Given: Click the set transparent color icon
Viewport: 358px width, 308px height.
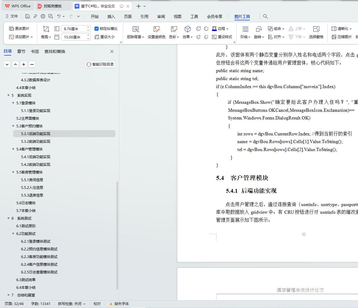Looking at the screenshot, I should coord(157,29).
